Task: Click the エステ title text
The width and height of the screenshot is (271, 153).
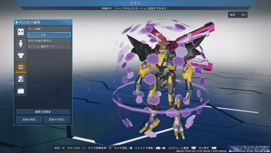Action: pyautogui.click(x=135, y=3)
